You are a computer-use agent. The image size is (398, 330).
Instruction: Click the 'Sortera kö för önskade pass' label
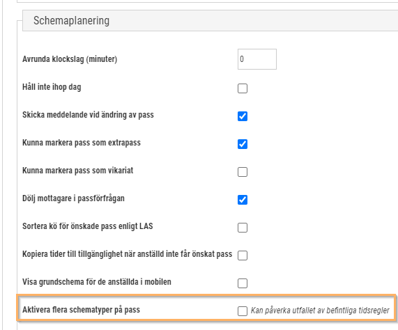[88, 226]
